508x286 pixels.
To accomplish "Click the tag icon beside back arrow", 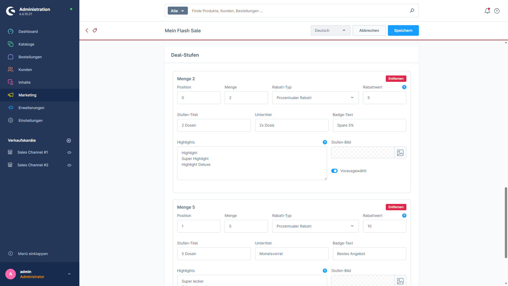I will click(x=95, y=30).
